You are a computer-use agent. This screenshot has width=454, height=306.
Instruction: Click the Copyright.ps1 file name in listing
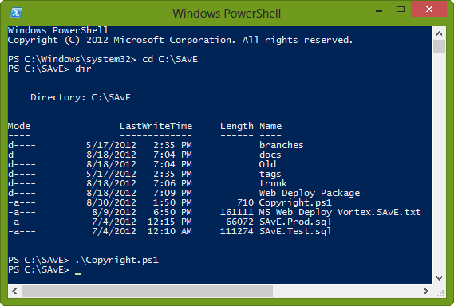click(295, 202)
